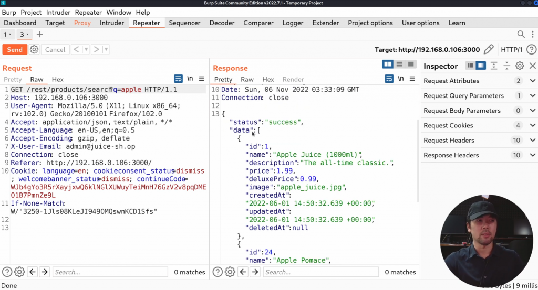
Task: Switch to side-by-side split layout view
Action: pos(388,65)
